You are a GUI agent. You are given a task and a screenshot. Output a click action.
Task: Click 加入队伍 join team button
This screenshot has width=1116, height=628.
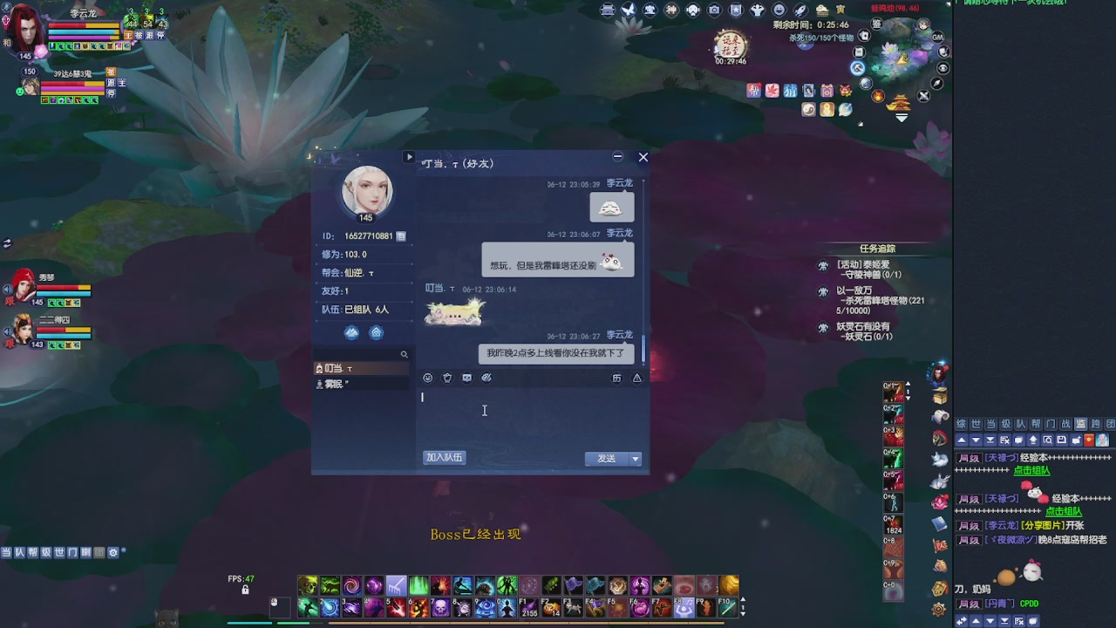[x=445, y=458]
